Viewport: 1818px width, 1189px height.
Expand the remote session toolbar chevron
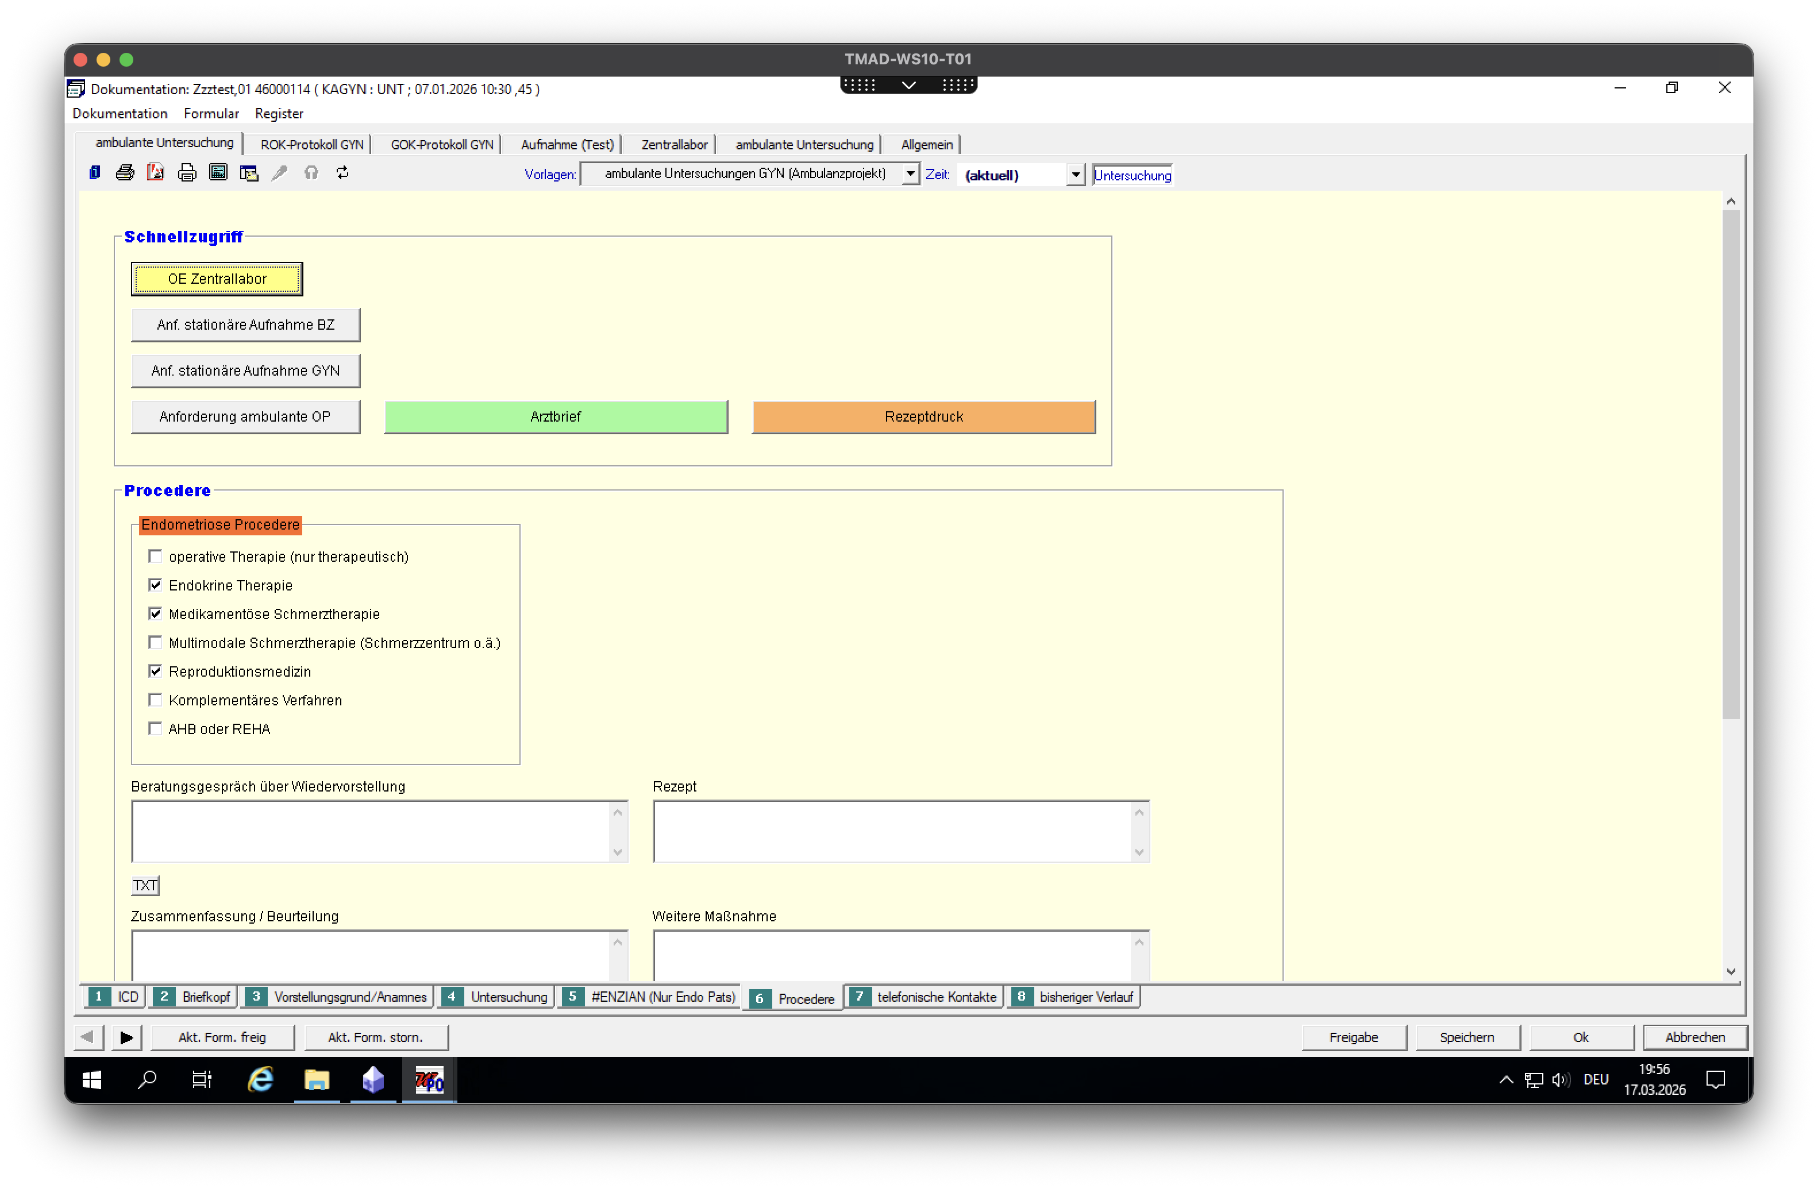pyautogui.click(x=908, y=85)
